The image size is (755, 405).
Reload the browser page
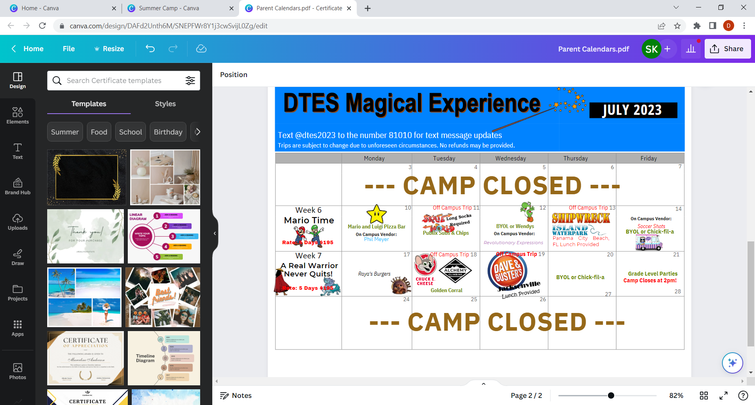(42, 26)
